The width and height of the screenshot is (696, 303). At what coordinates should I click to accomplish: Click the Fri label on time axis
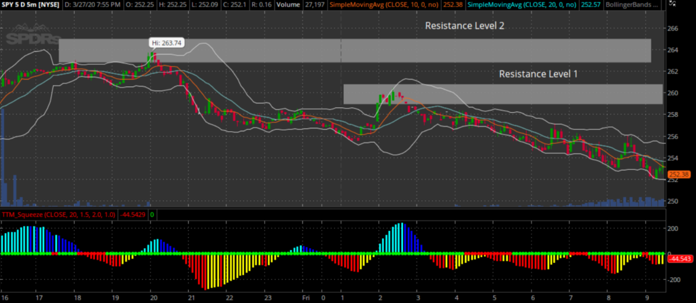(x=305, y=298)
